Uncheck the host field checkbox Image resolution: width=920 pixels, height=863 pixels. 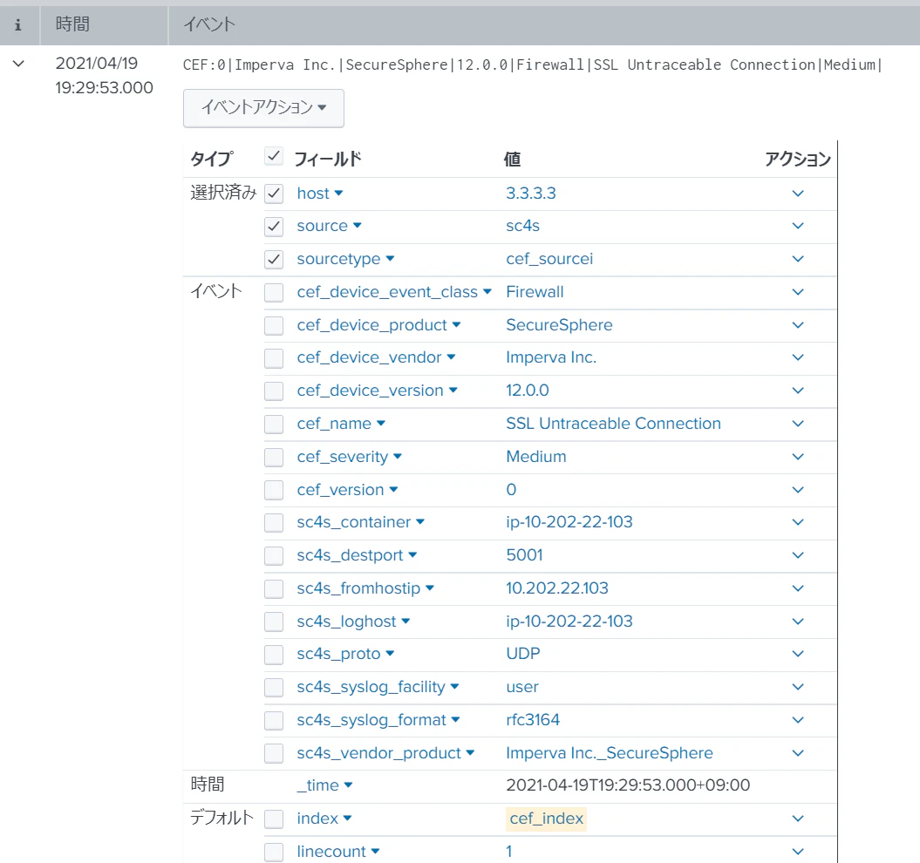(x=274, y=194)
